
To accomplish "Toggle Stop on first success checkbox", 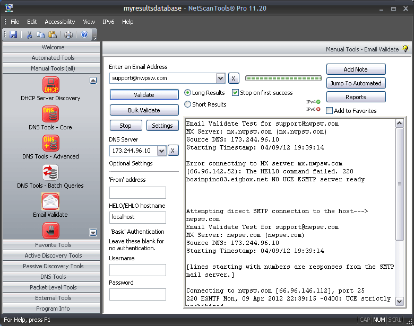I will click(235, 93).
